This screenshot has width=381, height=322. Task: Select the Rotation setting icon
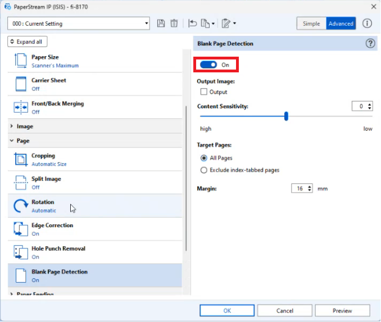[21, 206]
